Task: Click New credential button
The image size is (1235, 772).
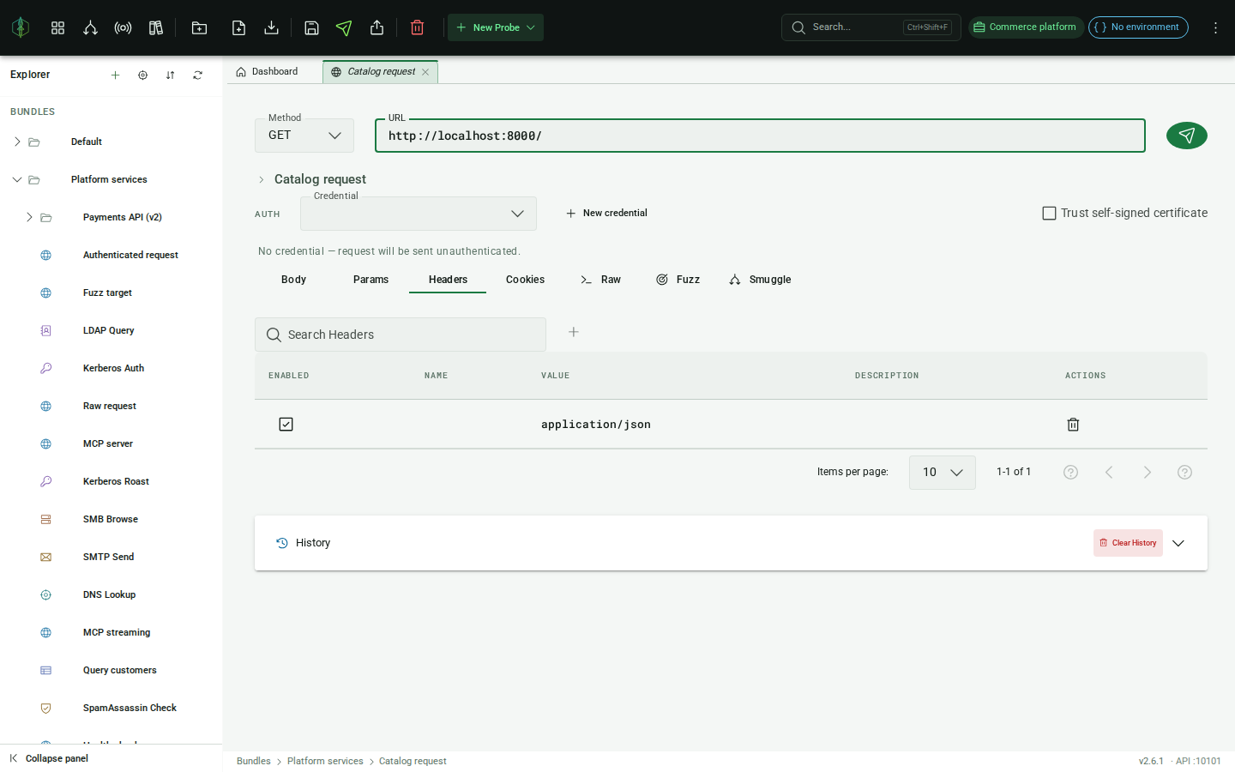Action: click(x=606, y=214)
